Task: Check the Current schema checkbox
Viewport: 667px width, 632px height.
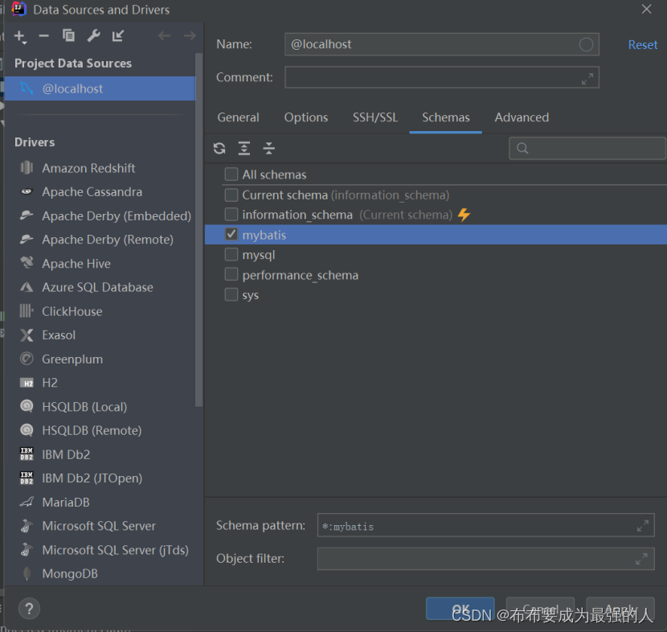Action: 231,195
